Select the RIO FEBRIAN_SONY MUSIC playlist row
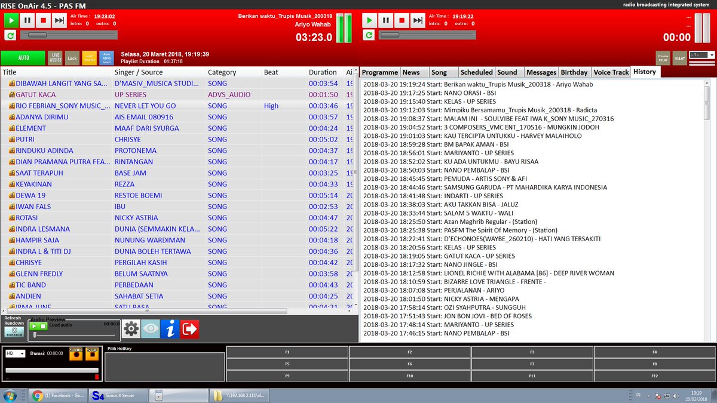 click(x=177, y=106)
